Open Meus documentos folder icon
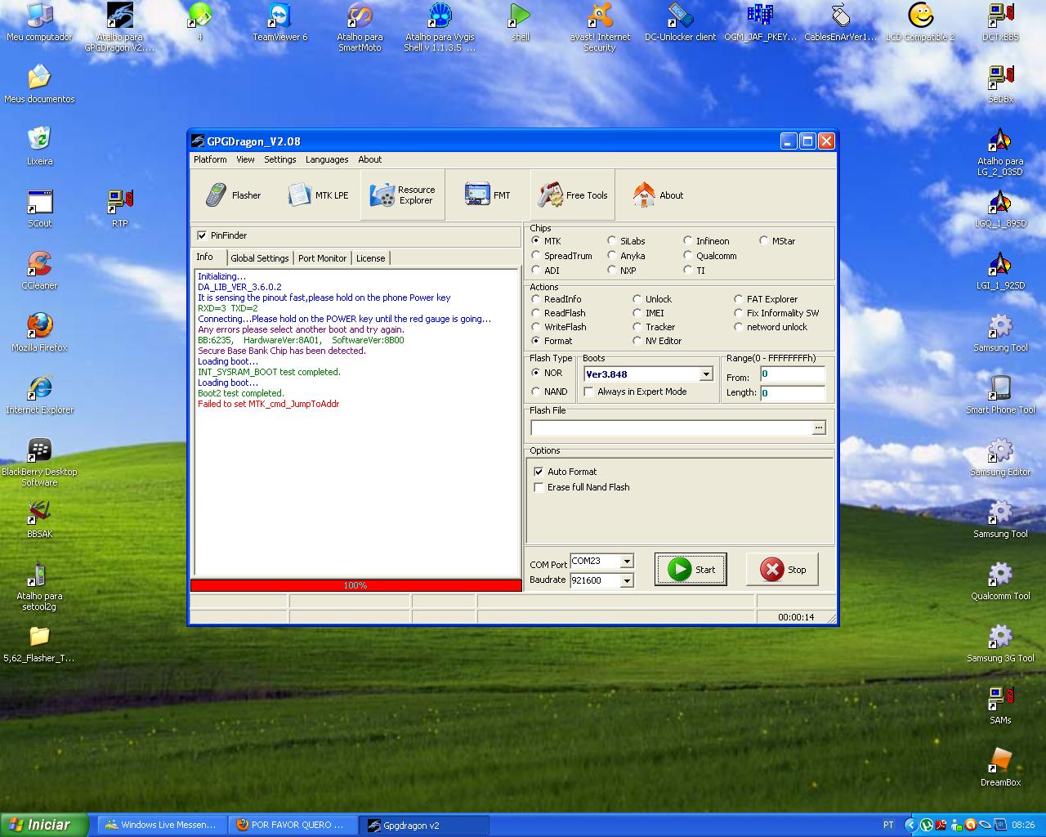The width and height of the screenshot is (1046, 837). pos(39,84)
